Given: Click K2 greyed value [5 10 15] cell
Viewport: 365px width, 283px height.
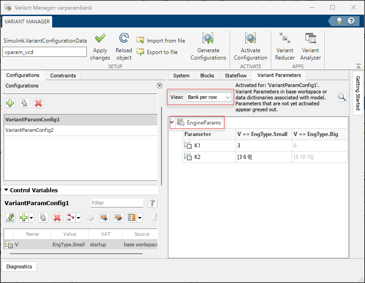Looking at the screenshot, I should click(320, 157).
